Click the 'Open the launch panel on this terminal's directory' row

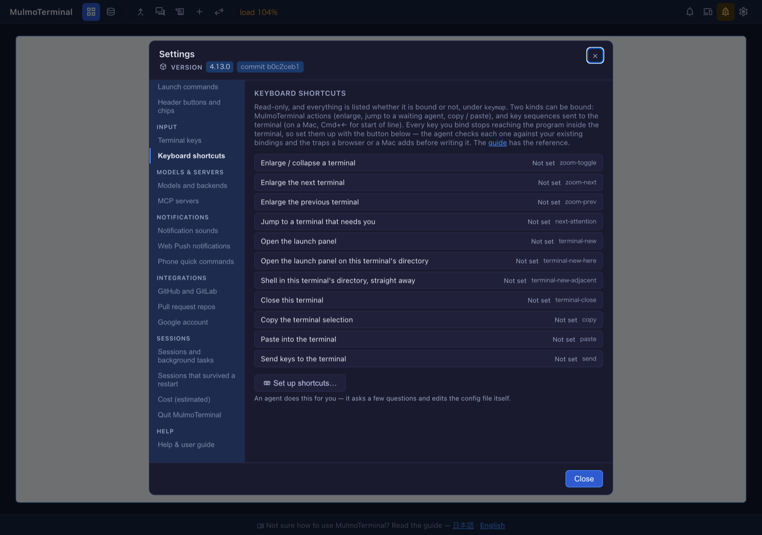pyautogui.click(x=429, y=261)
